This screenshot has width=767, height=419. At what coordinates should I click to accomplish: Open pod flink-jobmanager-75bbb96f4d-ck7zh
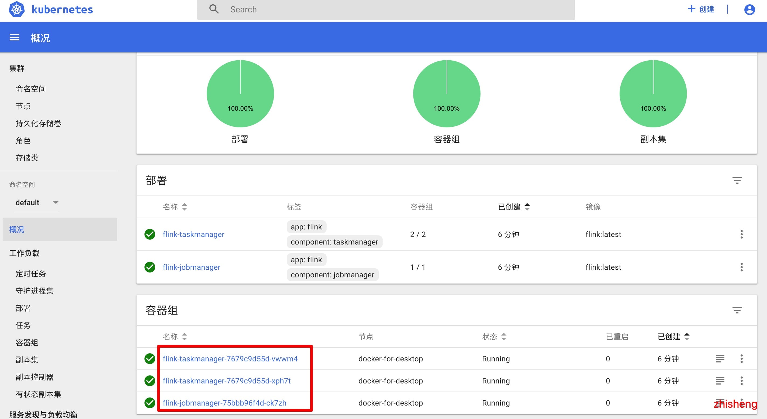coord(224,403)
